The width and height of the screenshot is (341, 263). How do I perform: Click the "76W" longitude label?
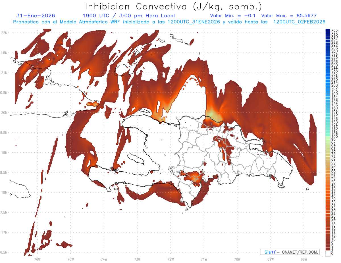point(37,259)
